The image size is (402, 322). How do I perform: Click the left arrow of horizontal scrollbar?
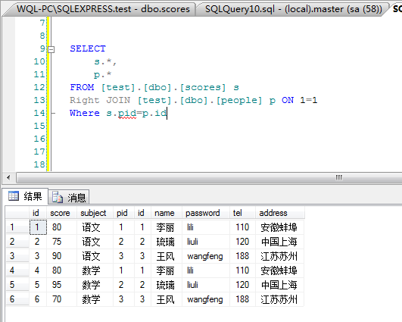click(9, 177)
